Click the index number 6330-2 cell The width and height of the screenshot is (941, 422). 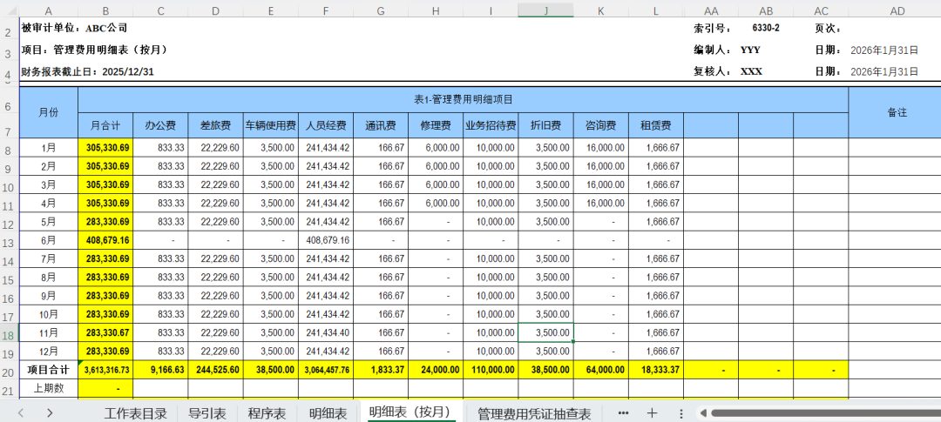(766, 28)
